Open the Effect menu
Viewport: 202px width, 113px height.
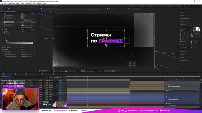point(22,3)
